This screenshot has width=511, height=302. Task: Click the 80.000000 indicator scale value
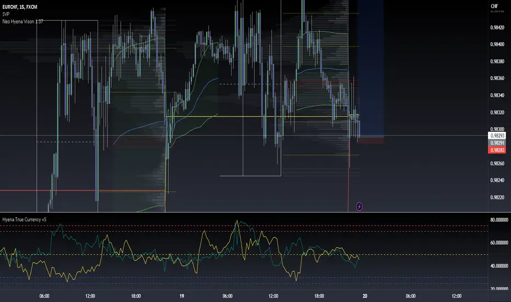tap(499, 220)
